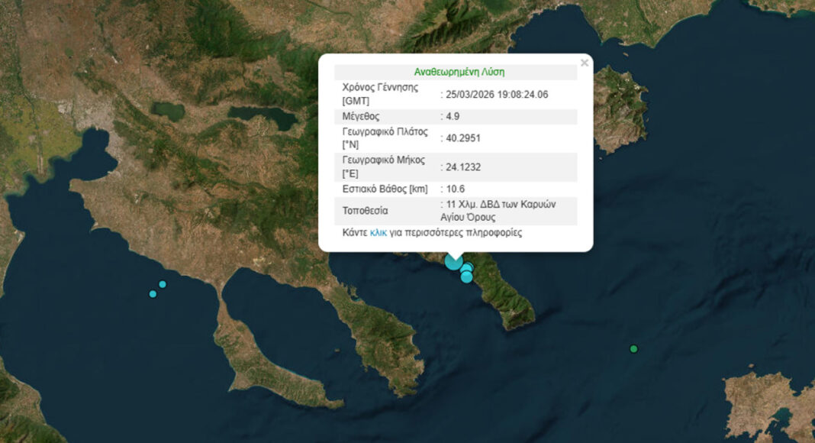Viewport: 815px width, 443px height.
Task: Select the green earthquake marker in the sea
Action: [633, 349]
